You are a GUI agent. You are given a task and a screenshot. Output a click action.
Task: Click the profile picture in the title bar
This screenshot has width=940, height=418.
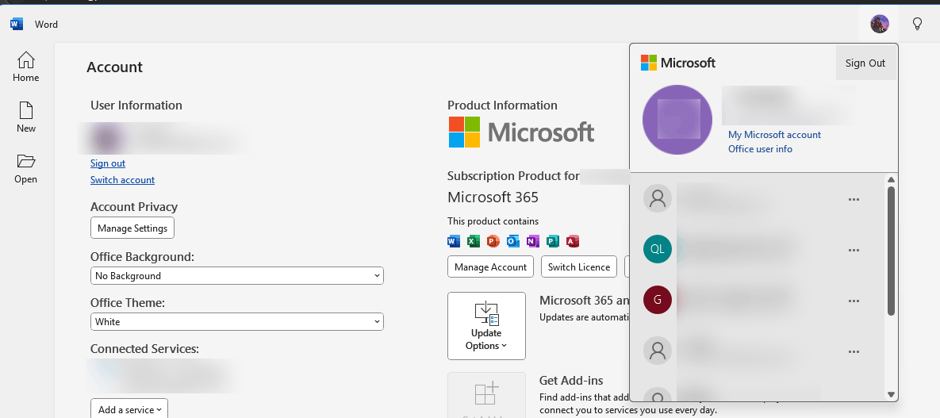tap(880, 24)
